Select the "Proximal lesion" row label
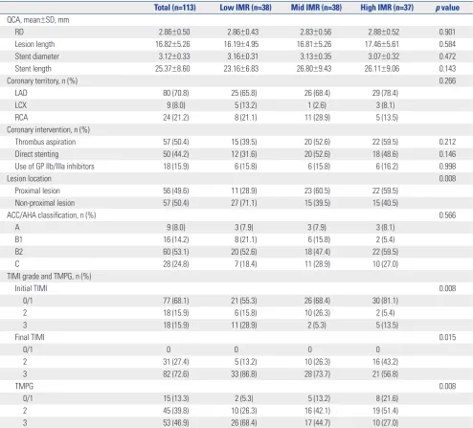This screenshot has height=428, width=473. [x=37, y=191]
